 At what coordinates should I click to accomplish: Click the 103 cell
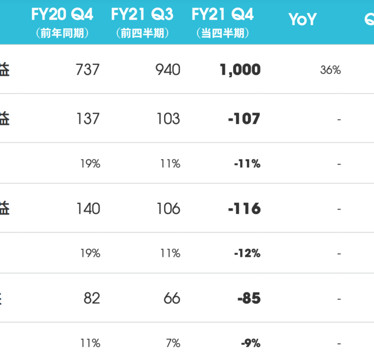(x=168, y=119)
